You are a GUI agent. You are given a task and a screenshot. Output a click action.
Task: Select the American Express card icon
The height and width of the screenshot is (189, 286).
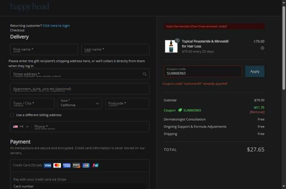[67, 165]
